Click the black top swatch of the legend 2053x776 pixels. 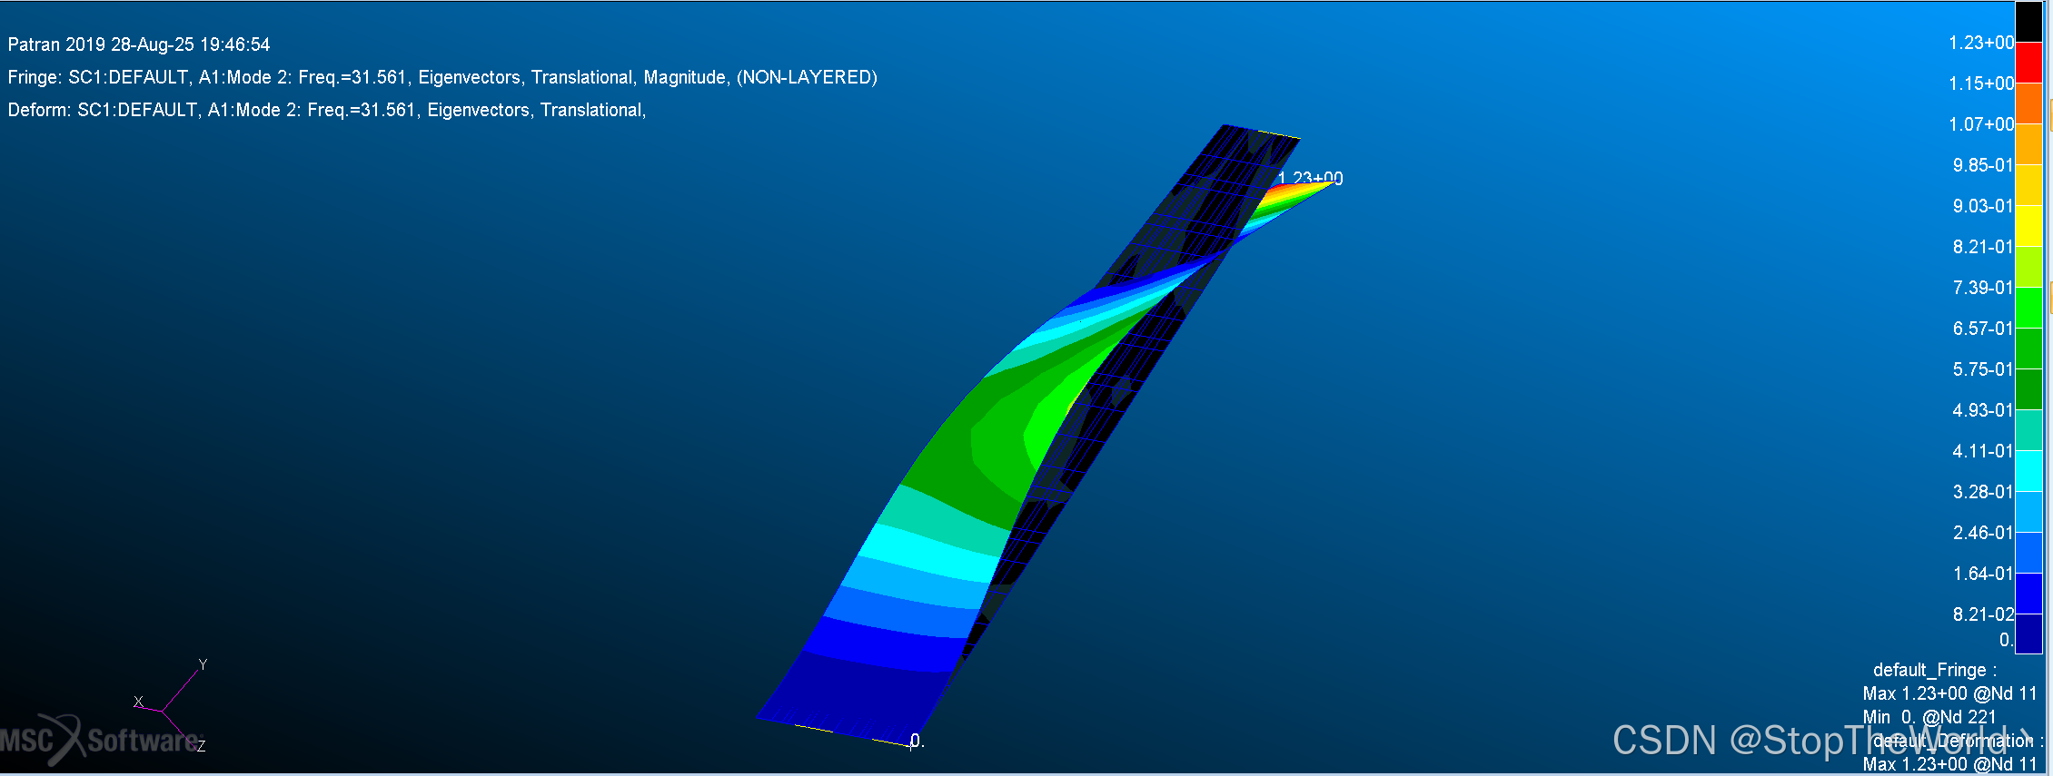point(2028,22)
